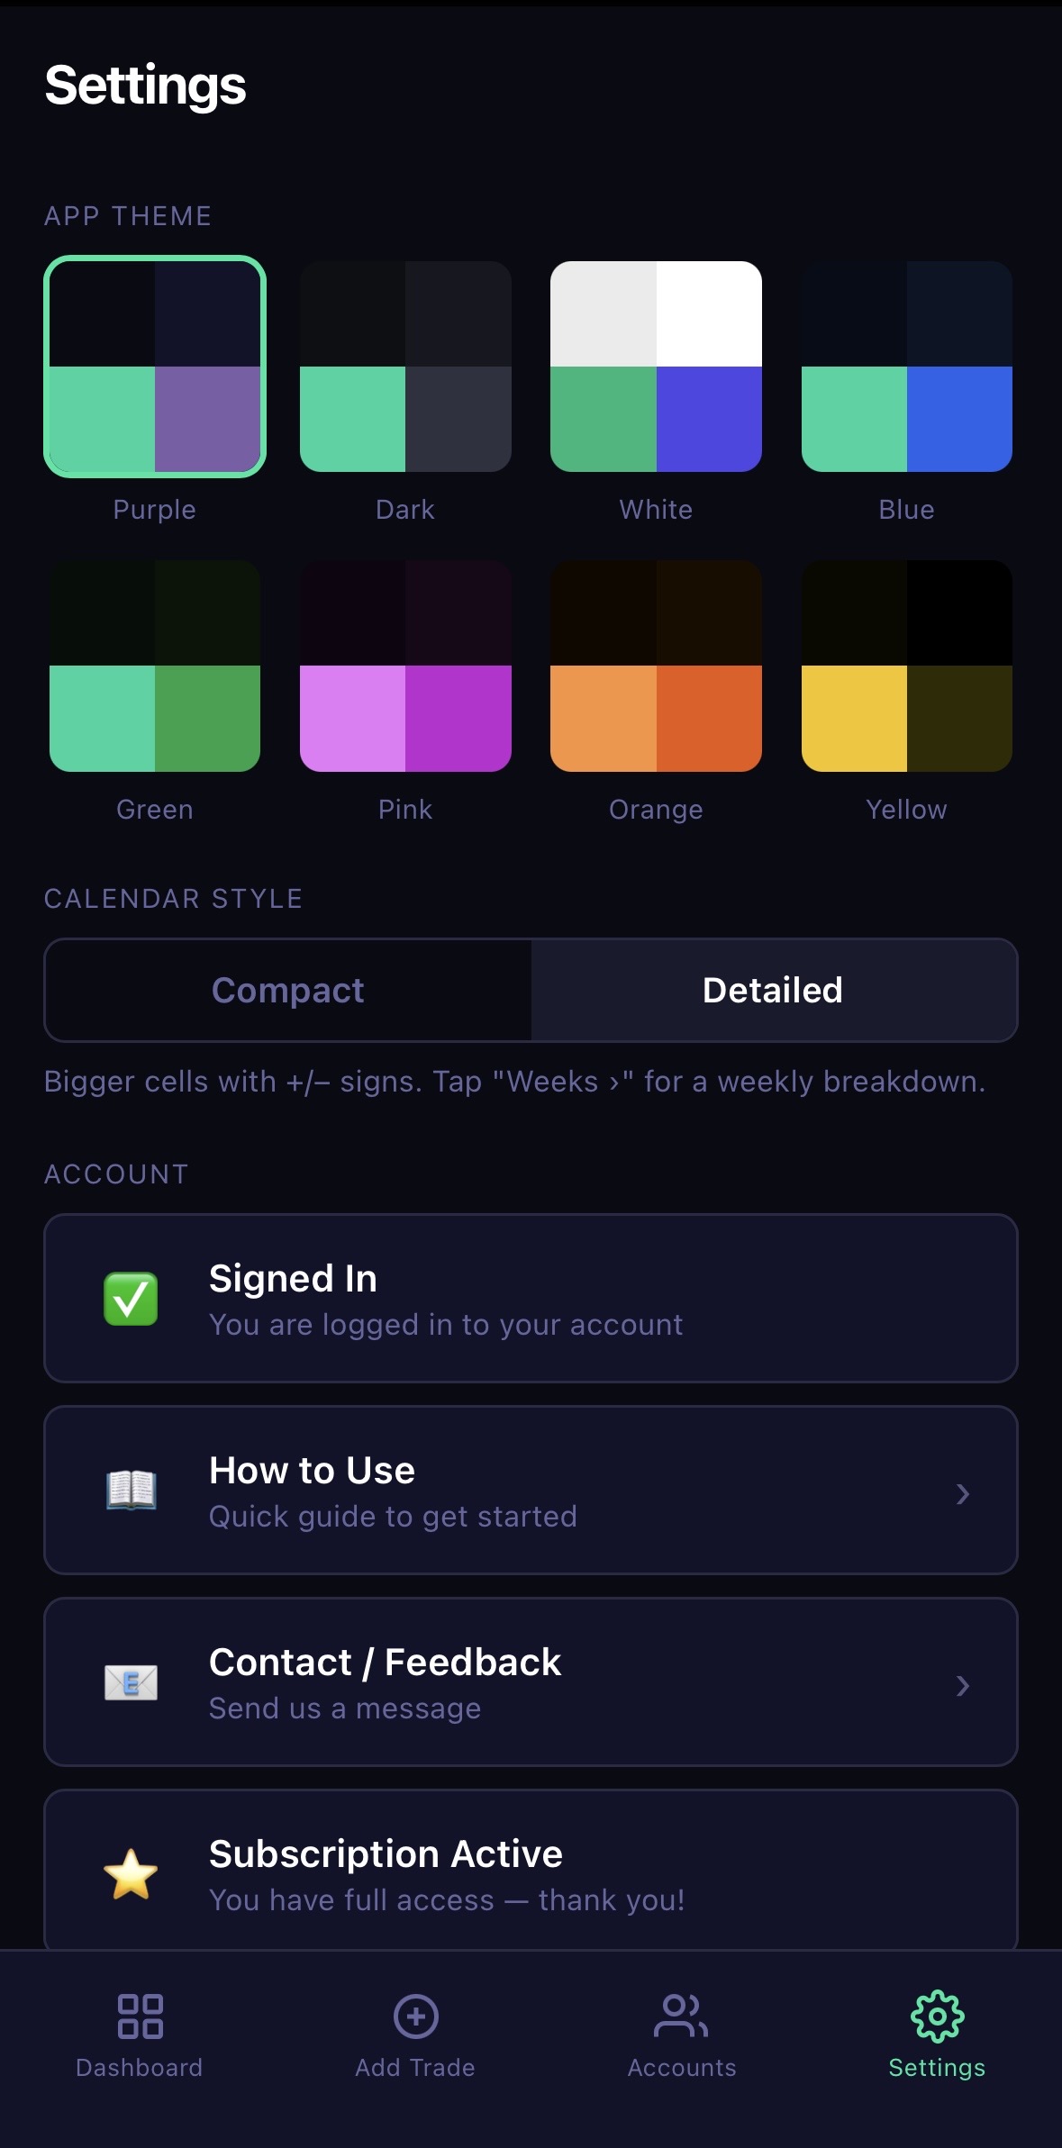Switch calendar style to Compact

coord(288,990)
